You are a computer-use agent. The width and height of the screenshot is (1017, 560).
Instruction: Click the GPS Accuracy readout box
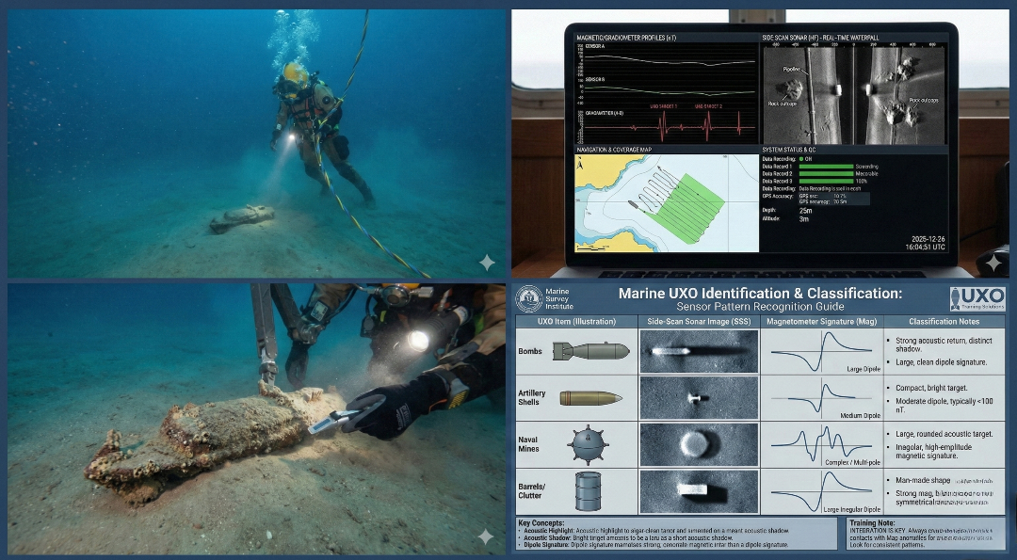click(x=834, y=199)
